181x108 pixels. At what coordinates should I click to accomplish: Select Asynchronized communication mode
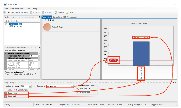[x=78, y=89]
